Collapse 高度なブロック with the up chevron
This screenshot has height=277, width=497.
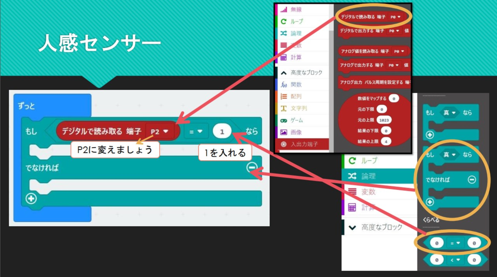pyautogui.click(x=283, y=73)
